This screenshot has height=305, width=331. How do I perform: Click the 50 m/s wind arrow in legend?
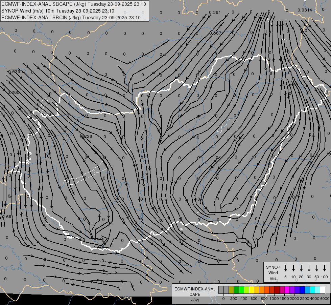coord(317,268)
